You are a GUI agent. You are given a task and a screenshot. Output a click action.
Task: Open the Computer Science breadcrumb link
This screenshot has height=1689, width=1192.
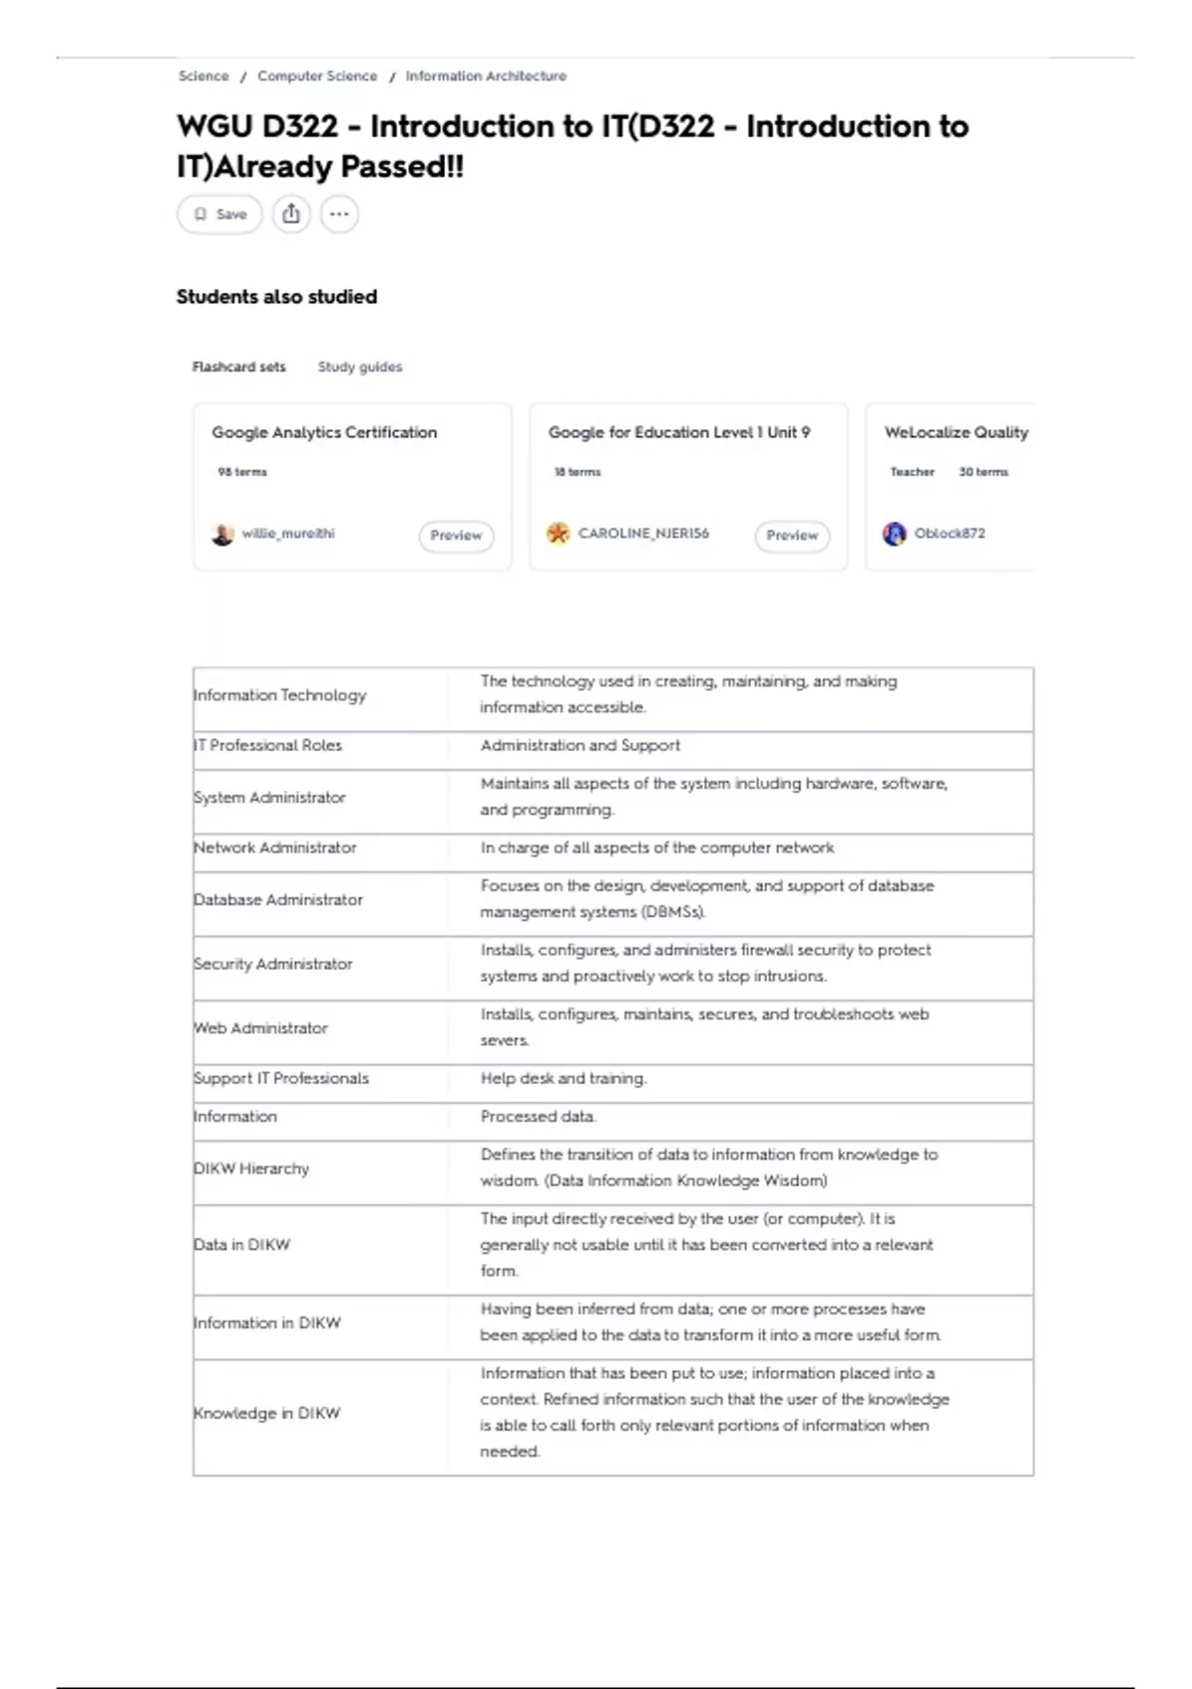click(x=317, y=77)
